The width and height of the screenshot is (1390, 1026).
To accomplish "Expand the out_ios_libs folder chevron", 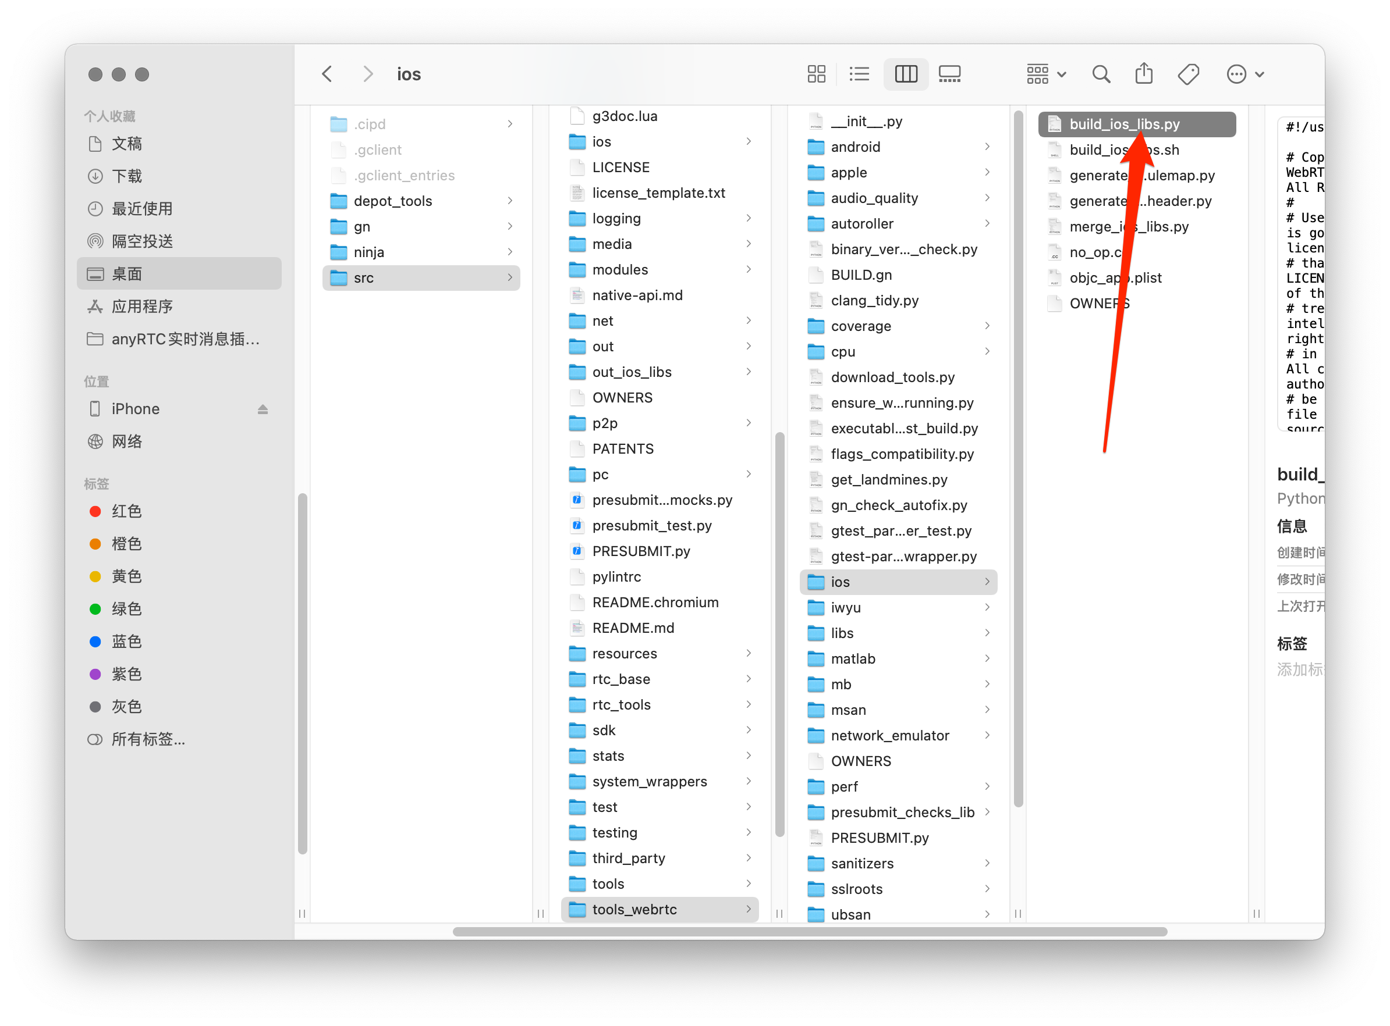I will point(749,372).
